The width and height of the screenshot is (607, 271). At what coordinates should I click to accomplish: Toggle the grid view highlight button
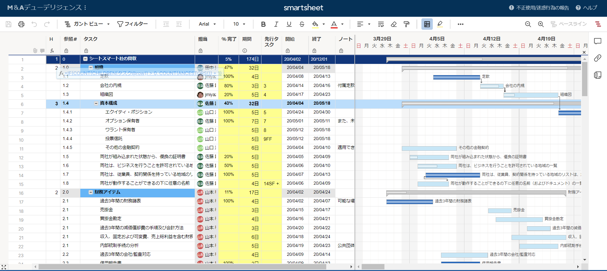tap(427, 24)
